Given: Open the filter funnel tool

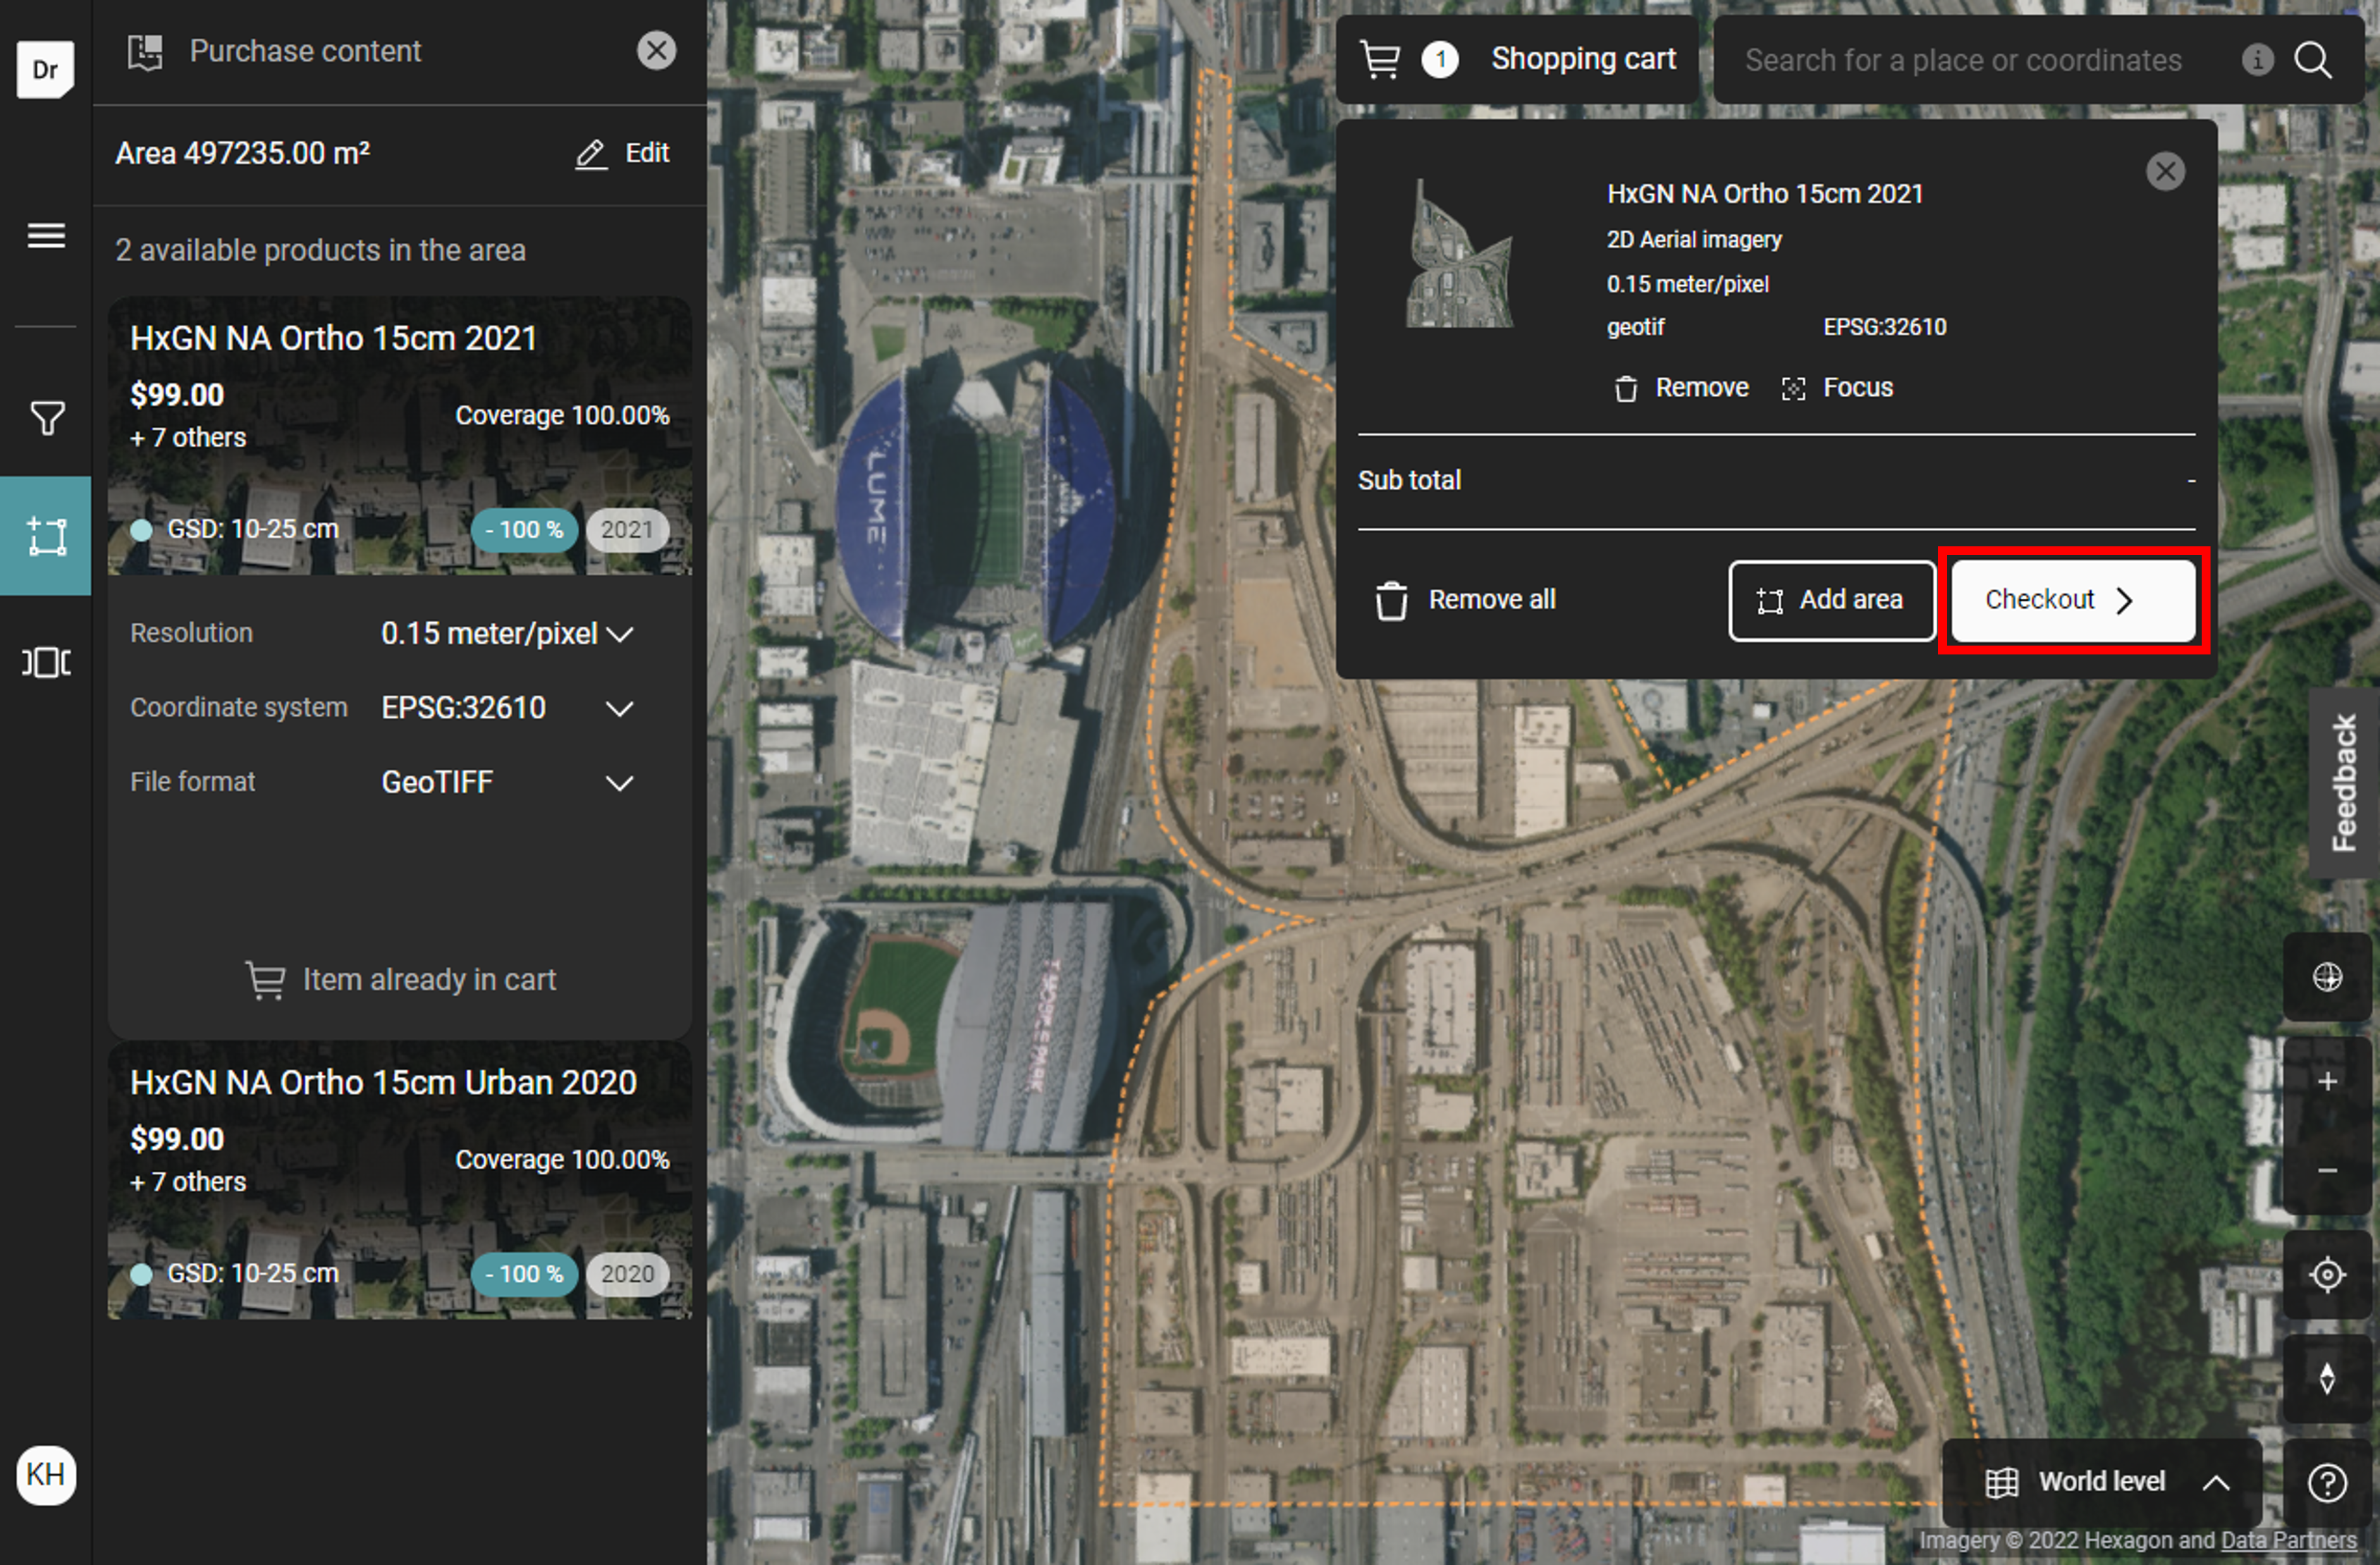Looking at the screenshot, I should click(x=46, y=418).
